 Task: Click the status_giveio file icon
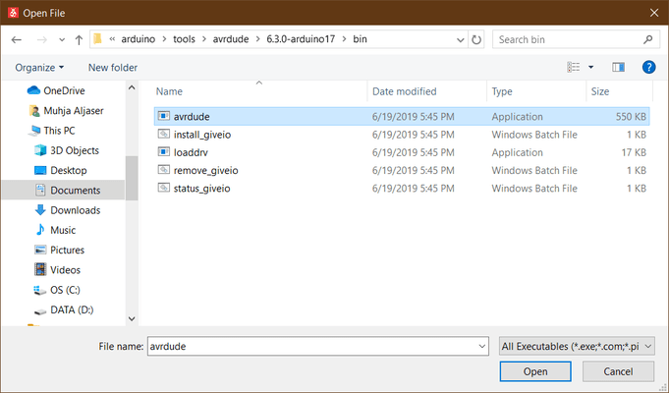(164, 188)
